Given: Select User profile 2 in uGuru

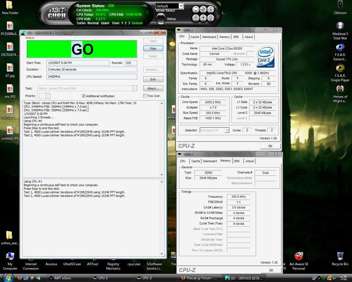Looking at the screenshot, I should [125, 23].
